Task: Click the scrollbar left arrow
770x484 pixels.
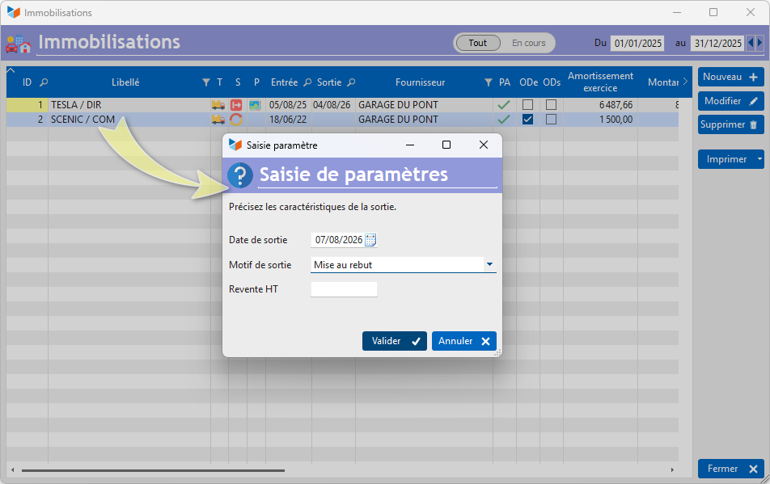Action: click(13, 470)
